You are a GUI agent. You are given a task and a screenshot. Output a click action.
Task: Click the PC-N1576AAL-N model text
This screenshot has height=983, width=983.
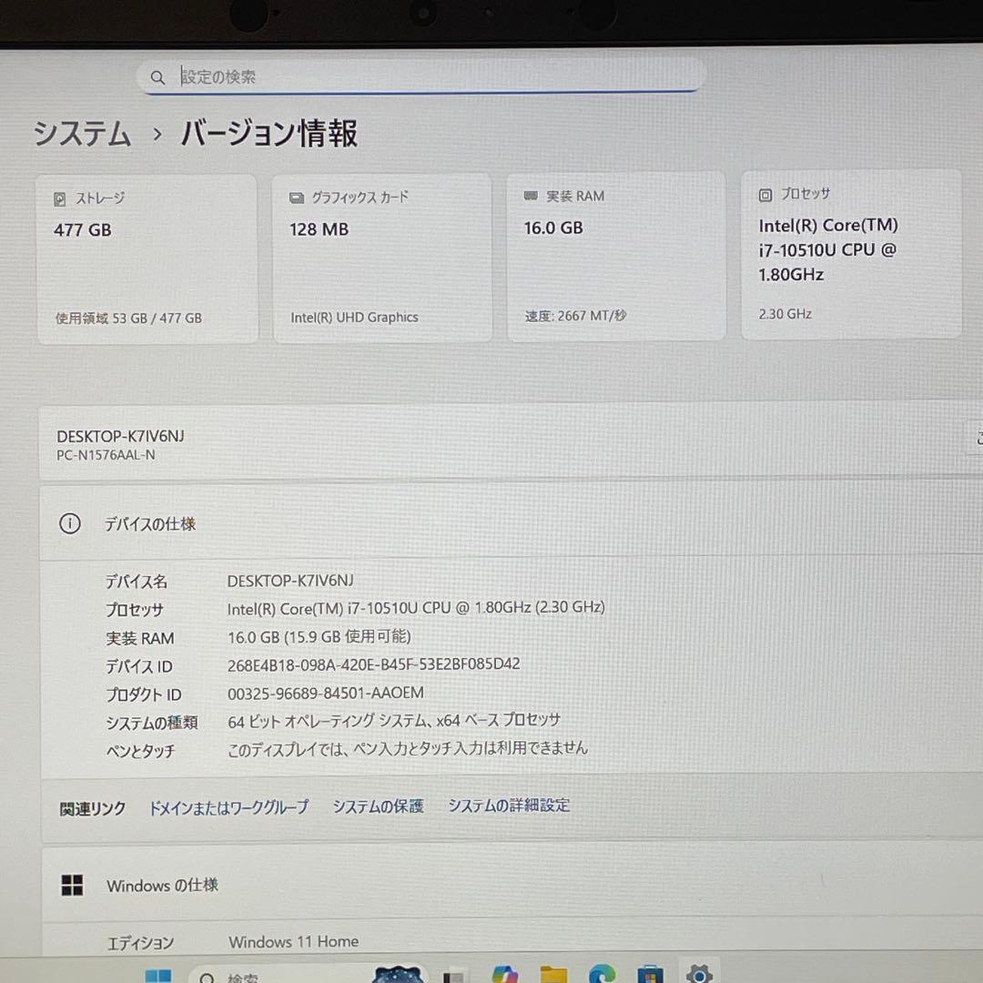(106, 455)
